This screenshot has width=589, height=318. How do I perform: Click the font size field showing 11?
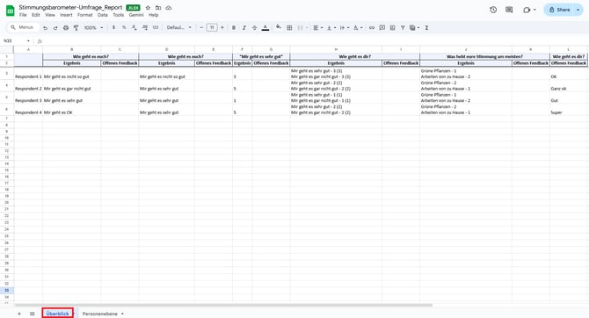pos(212,28)
